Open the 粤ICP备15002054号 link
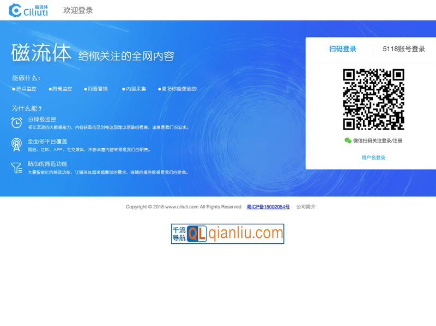Screen dimensions: 436x326 (x=268, y=207)
